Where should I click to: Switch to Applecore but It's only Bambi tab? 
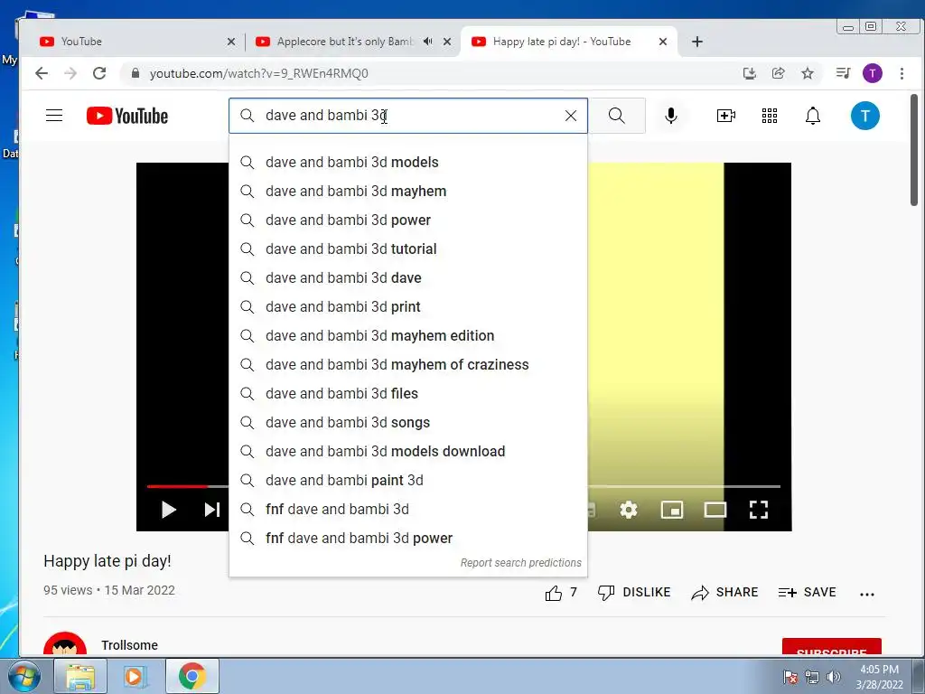[352, 42]
